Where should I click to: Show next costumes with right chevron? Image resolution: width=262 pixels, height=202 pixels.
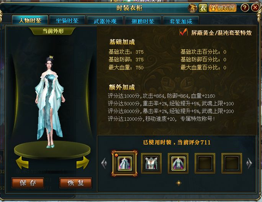[x=249, y=163]
